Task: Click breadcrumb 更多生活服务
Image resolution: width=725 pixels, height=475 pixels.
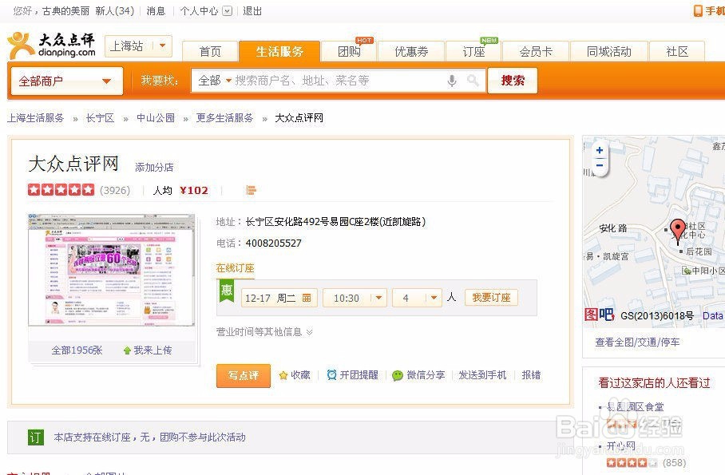Action: coord(224,118)
